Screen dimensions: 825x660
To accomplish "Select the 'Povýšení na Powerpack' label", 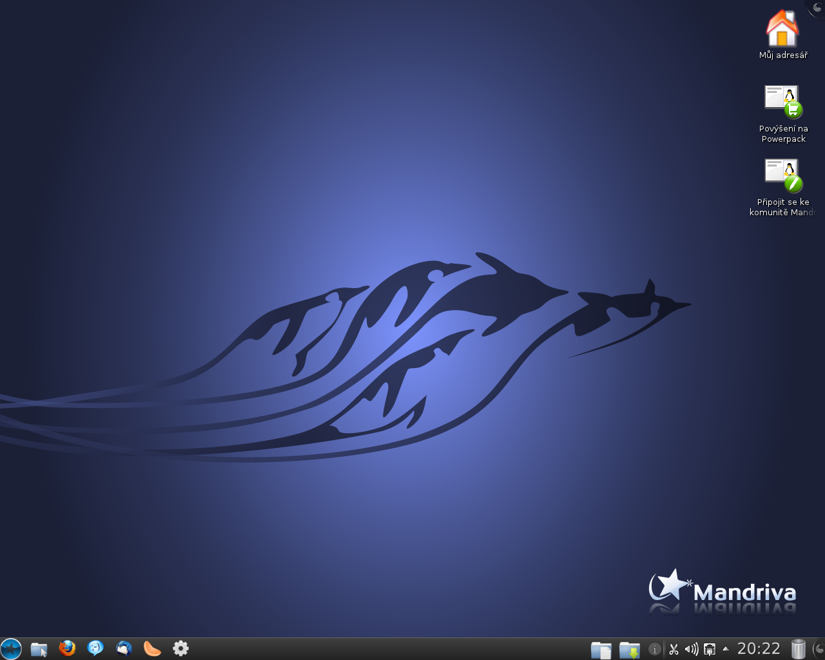I will click(x=784, y=133).
